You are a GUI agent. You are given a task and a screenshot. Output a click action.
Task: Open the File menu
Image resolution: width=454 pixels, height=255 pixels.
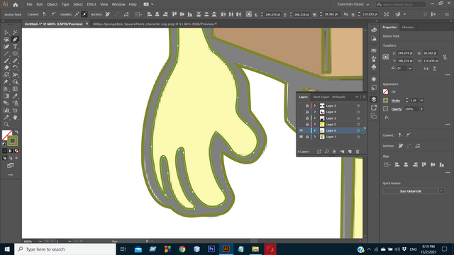[29, 4]
